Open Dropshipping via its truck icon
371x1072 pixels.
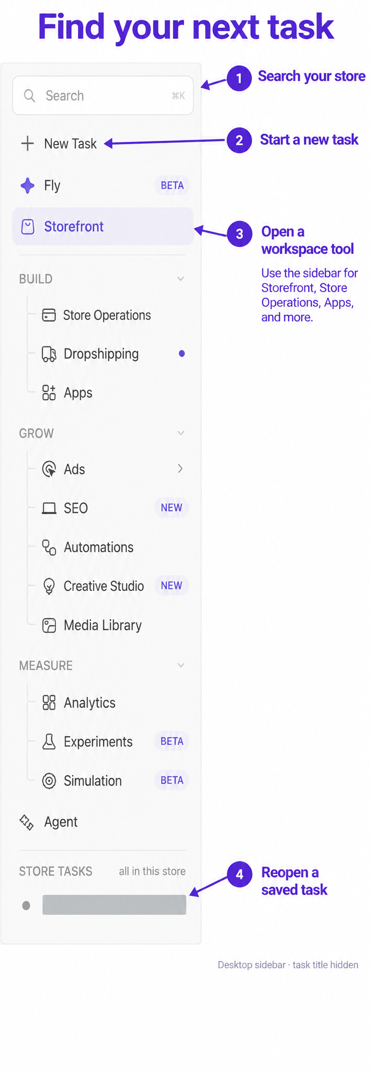pos(49,354)
